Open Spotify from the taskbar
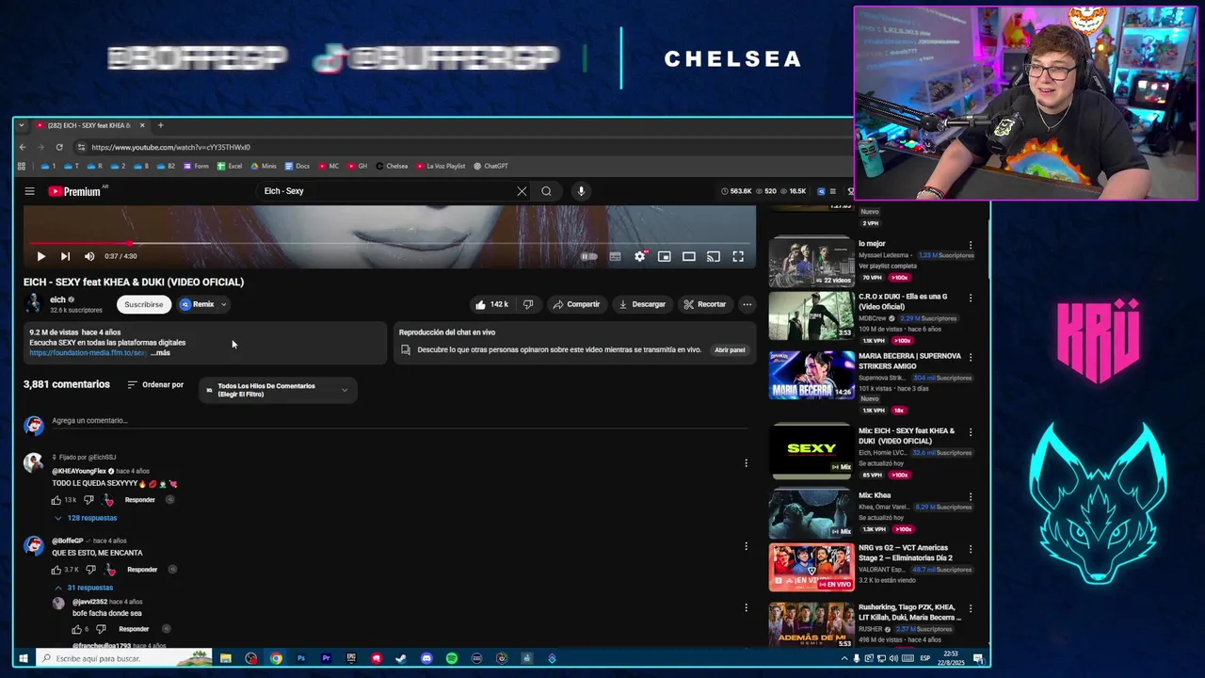The height and width of the screenshot is (678, 1205). tap(452, 658)
